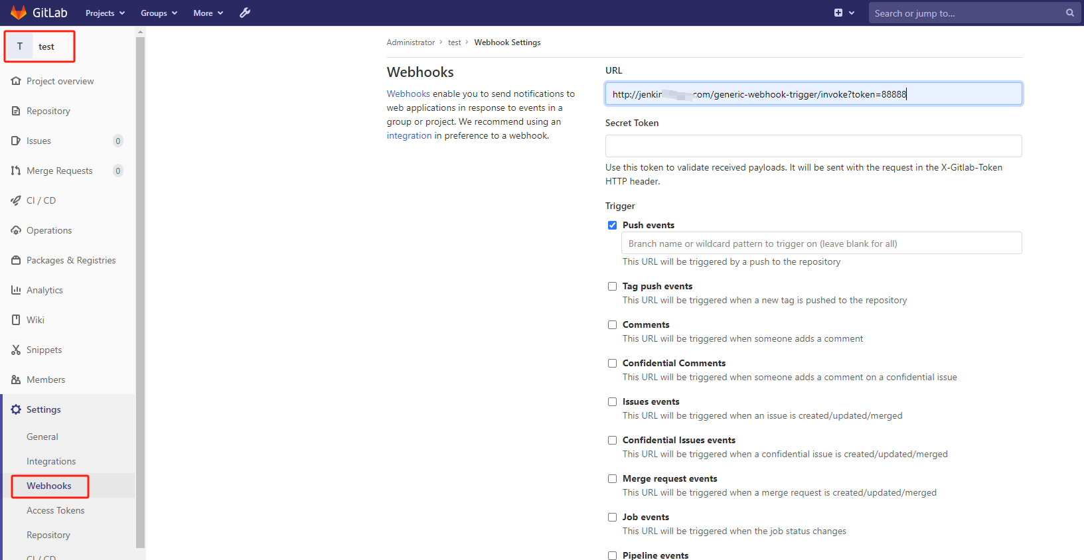The image size is (1084, 560).
Task: Enable the Issues events checkbox
Action: [x=612, y=401]
